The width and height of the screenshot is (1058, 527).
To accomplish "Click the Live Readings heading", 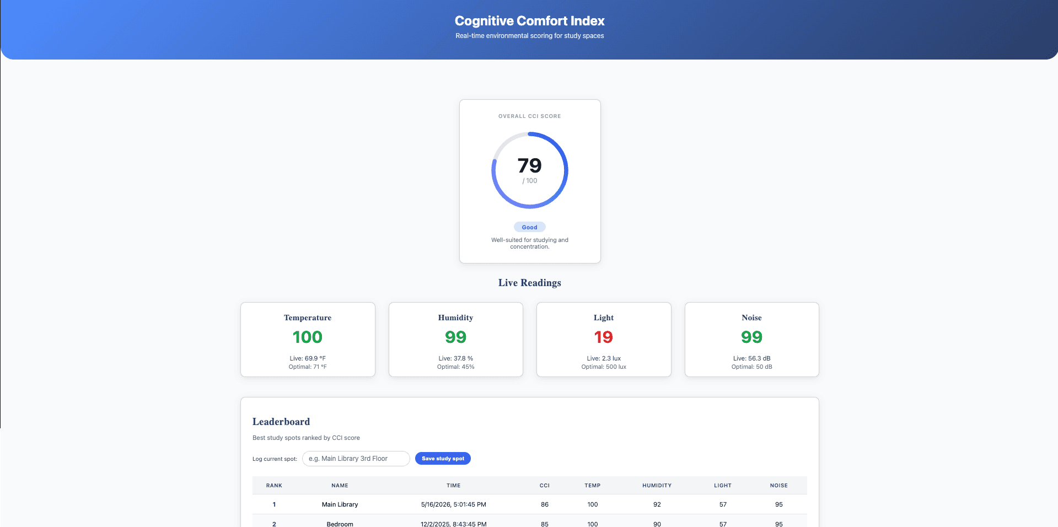I will pyautogui.click(x=530, y=283).
